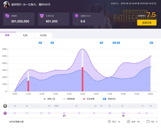Screen dimensions: 161x128
Task: Click the 直播时长 clock icon
Action: pyautogui.click(x=76, y=16)
